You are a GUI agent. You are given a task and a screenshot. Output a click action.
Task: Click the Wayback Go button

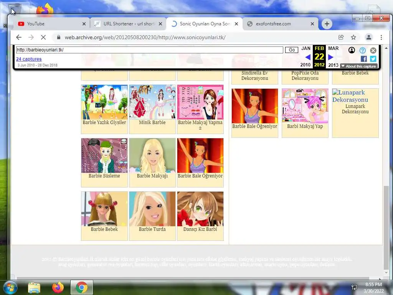tap(292, 50)
